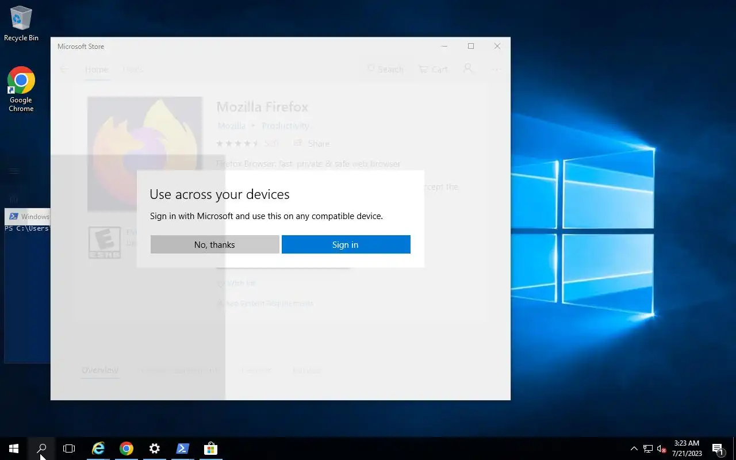Select the Related tab

coord(306,370)
